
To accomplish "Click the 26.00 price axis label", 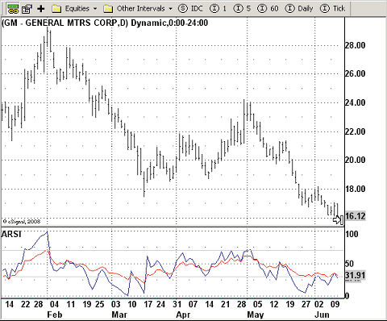I will [x=356, y=73].
